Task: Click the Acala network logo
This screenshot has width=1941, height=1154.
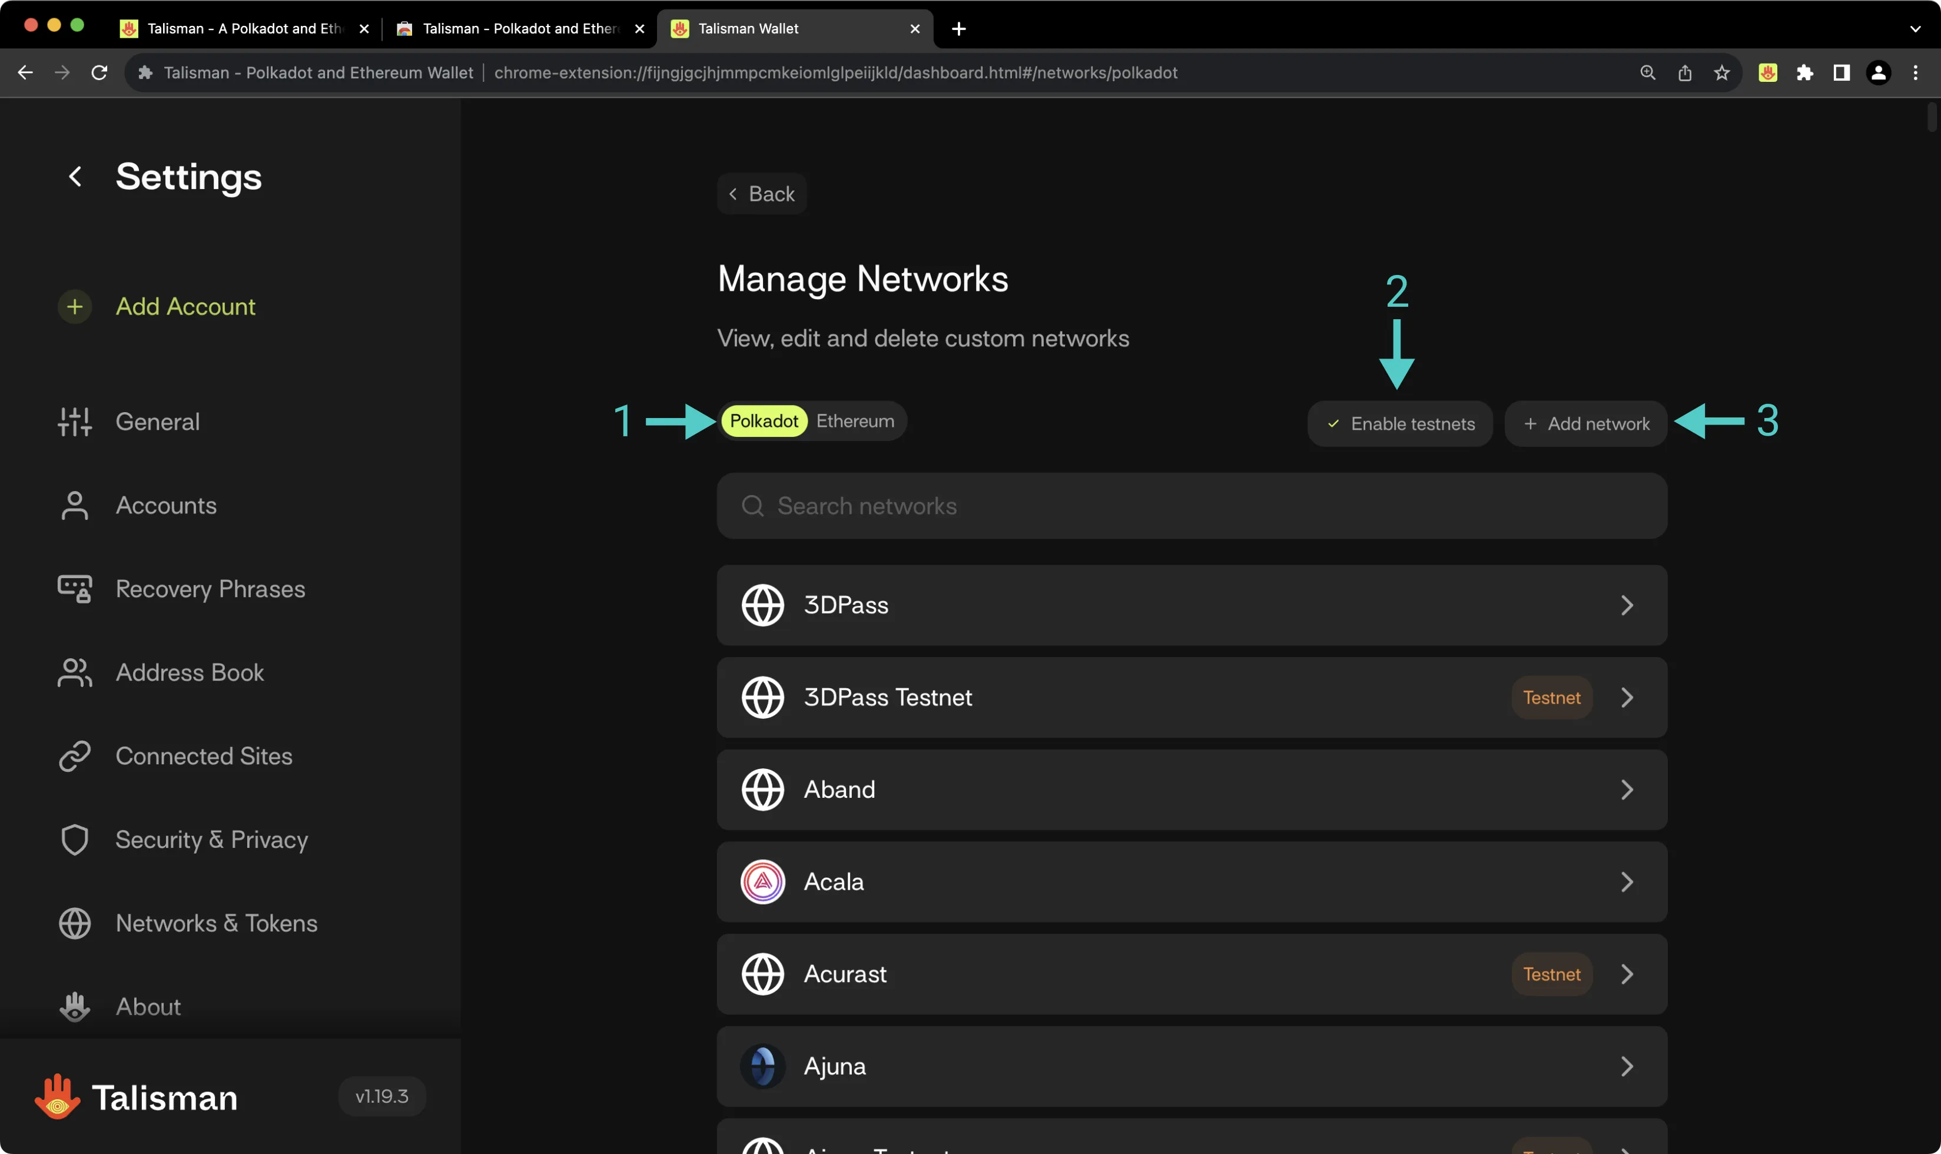Action: [762, 882]
